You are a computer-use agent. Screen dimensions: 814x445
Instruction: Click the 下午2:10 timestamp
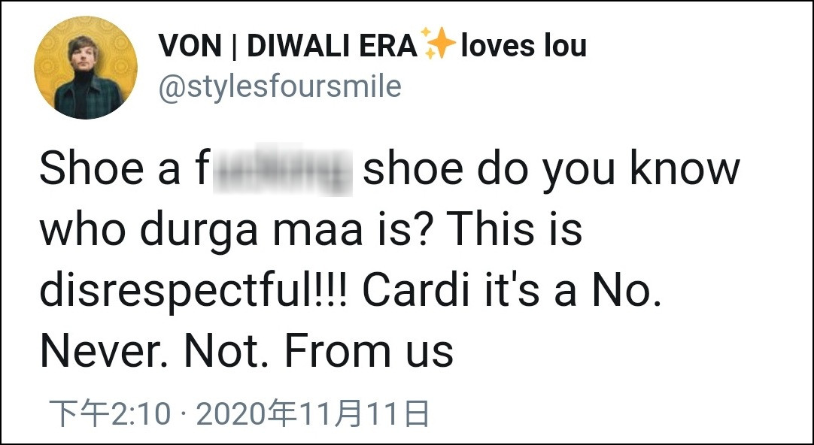point(111,414)
